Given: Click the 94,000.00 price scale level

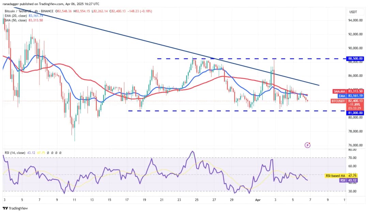Looking at the screenshot, I should pos(355,20).
